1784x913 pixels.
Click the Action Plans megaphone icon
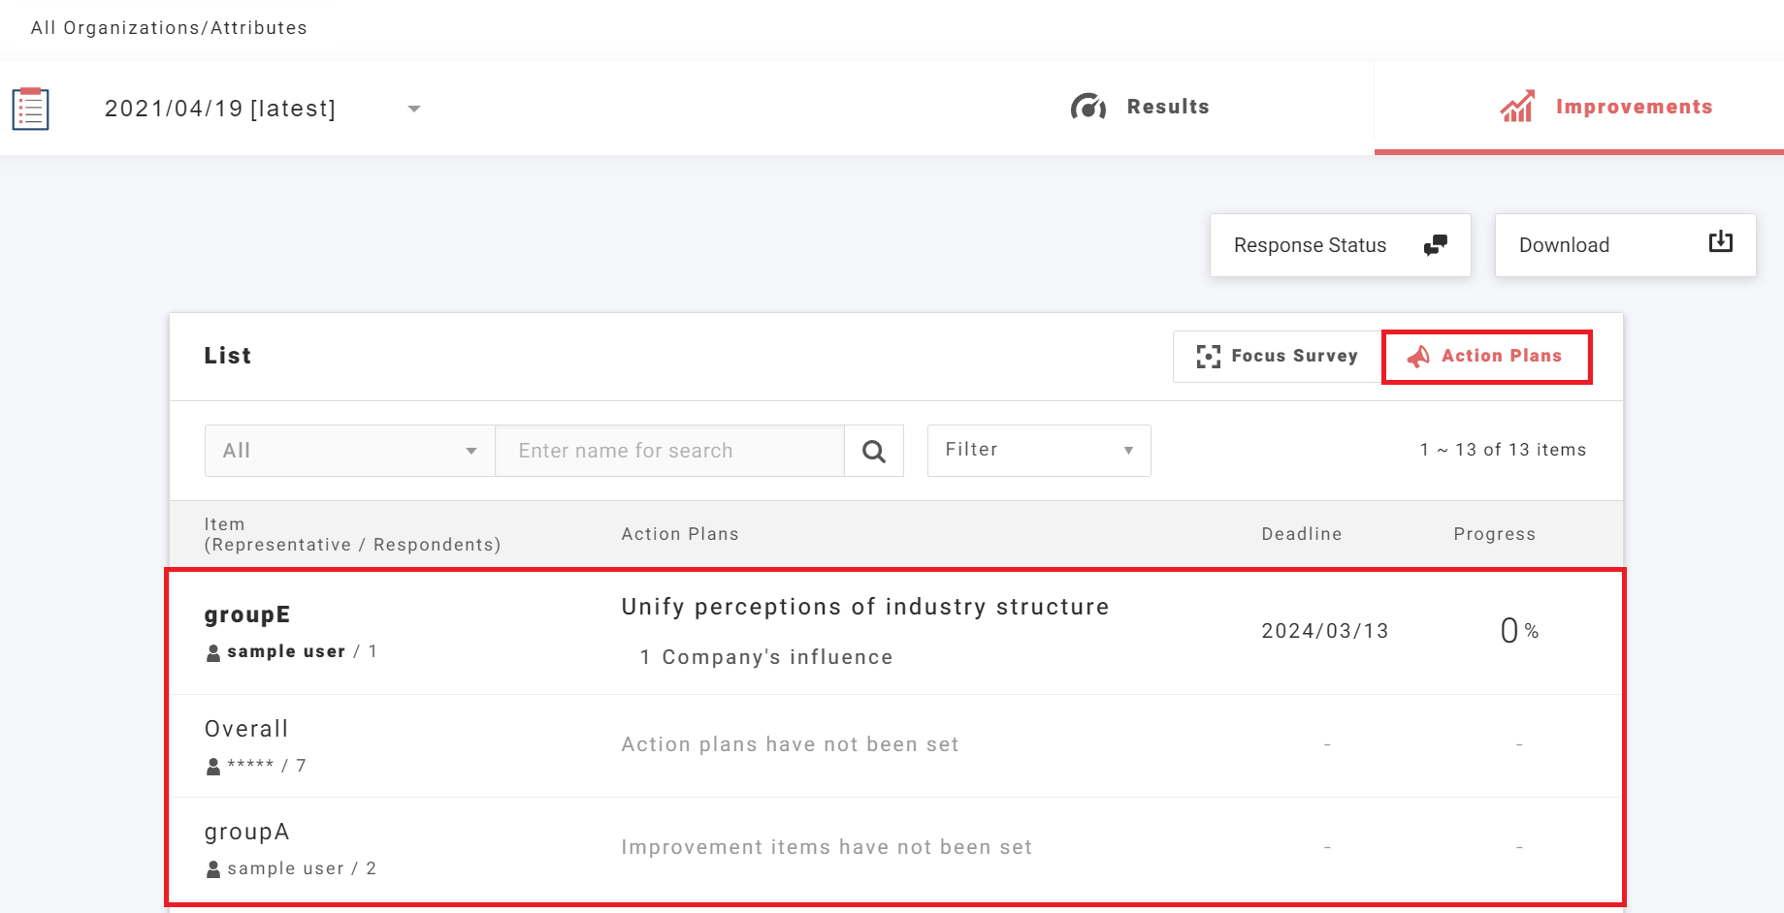click(x=1418, y=357)
